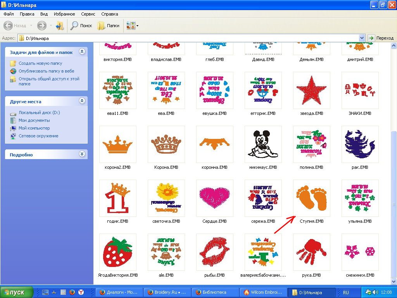Open the Search (Поиск) toolbar button
The height and width of the screenshot is (298, 397).
click(81, 26)
